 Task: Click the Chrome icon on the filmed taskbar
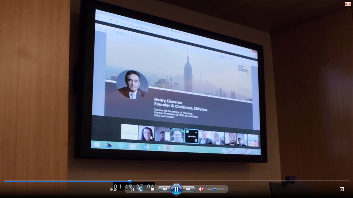click(x=168, y=148)
